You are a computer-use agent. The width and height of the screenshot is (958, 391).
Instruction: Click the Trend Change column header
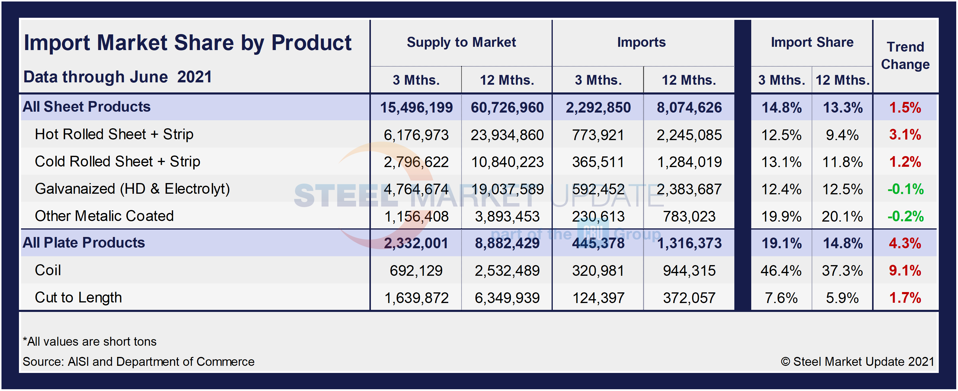905,55
